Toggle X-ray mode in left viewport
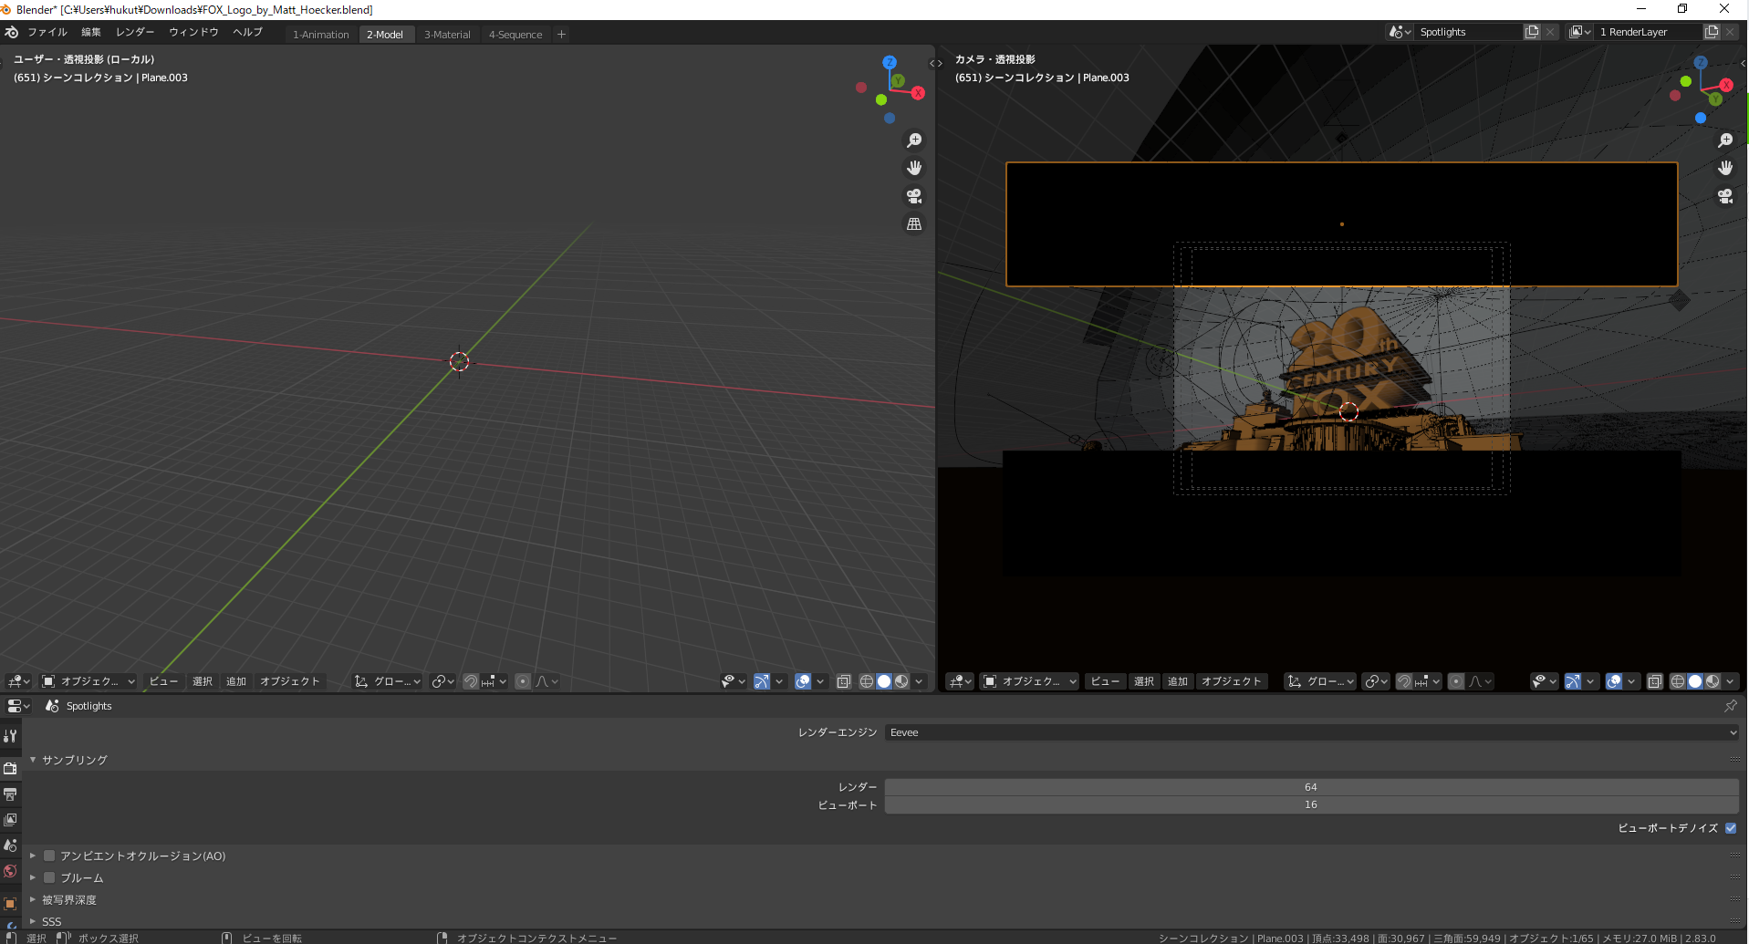Viewport: 1749px width, 944px height. tap(844, 681)
